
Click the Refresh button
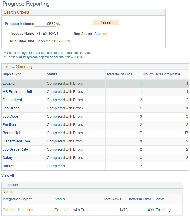pyautogui.click(x=106, y=22)
